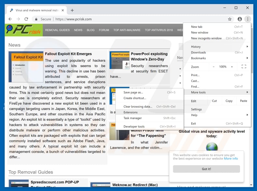The image size is (257, 191).
Task: Open NEWS nav item
Action: (78, 30)
